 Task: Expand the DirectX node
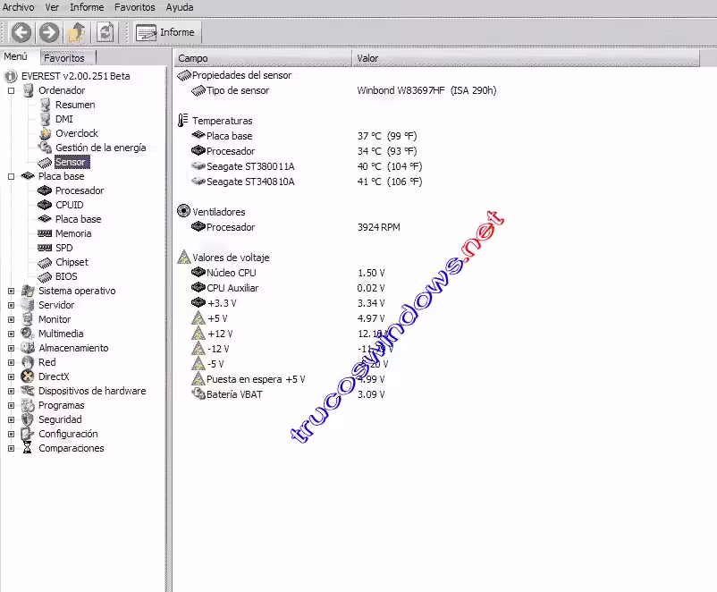(11, 377)
